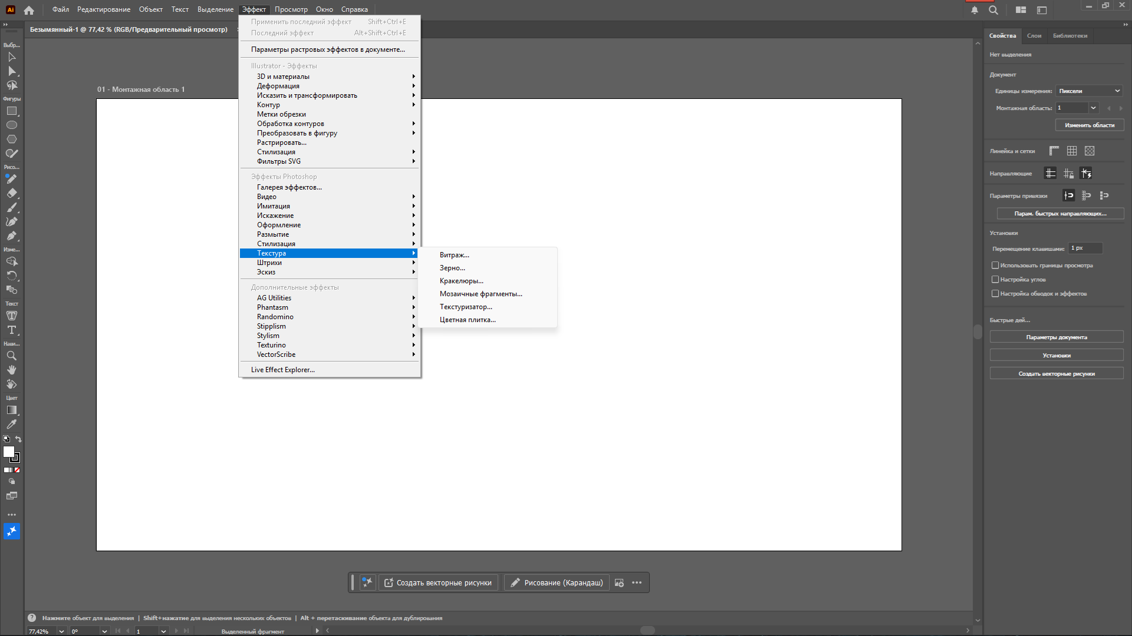The width and height of the screenshot is (1132, 636).
Task: Expand 'Phantasm' submenu
Action: 330,307
